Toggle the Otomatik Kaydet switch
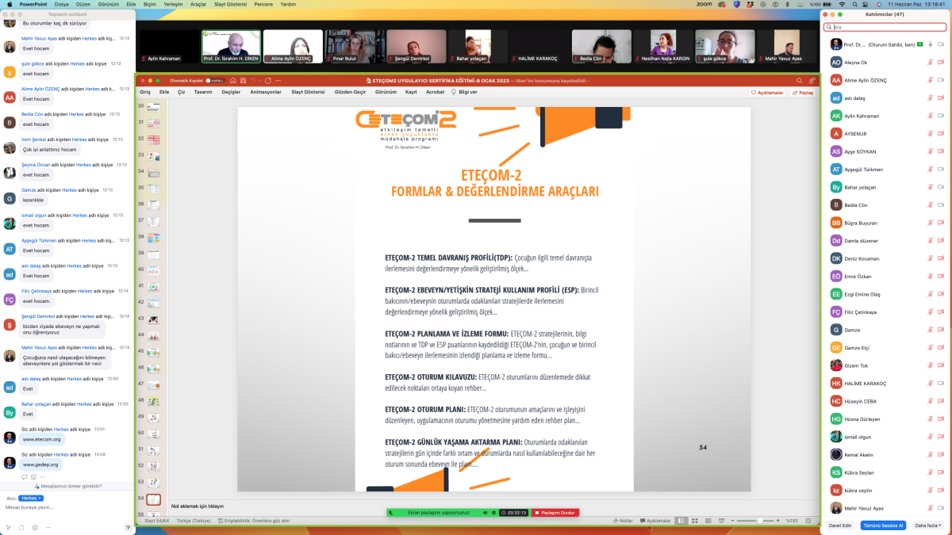 [216, 81]
